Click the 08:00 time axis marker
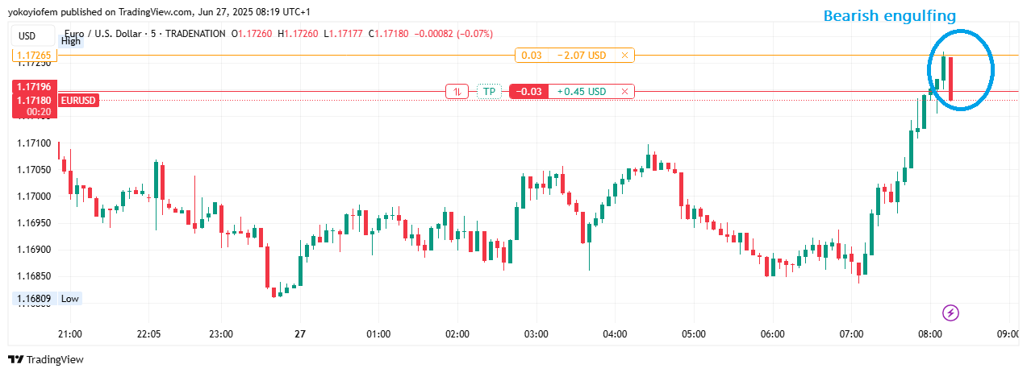This screenshot has width=1027, height=385. pos(930,334)
